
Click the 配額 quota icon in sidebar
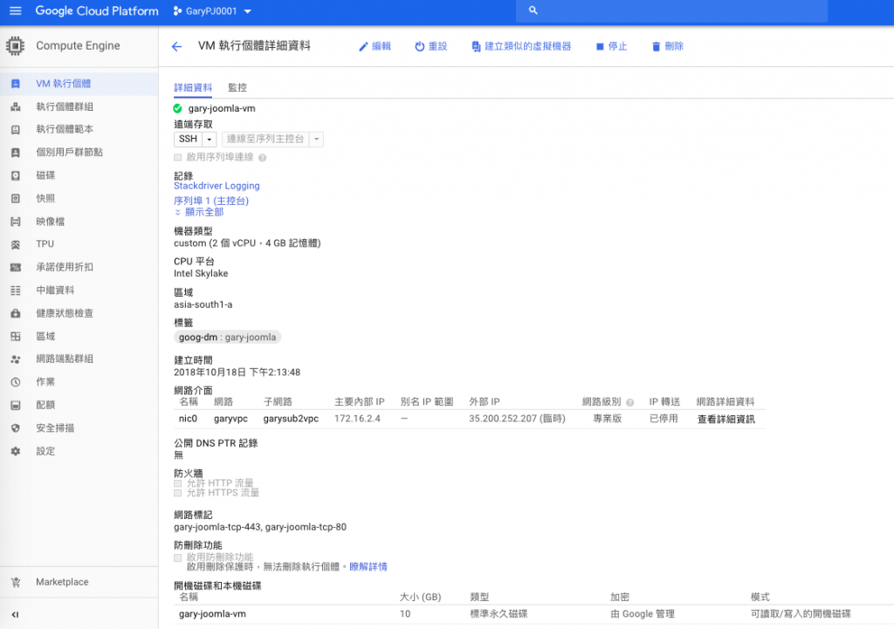tap(16, 405)
